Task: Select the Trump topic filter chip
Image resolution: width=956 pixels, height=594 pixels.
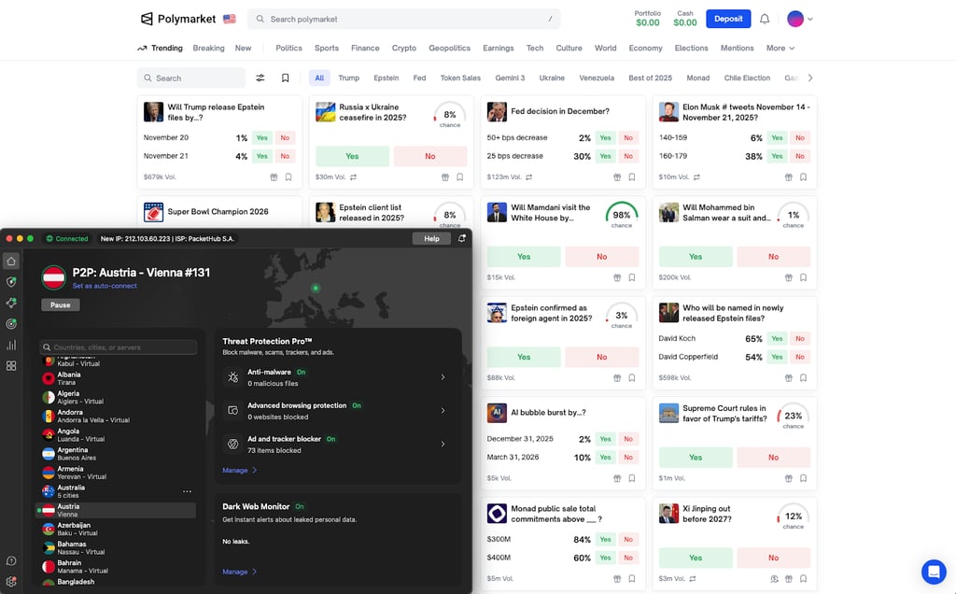Action: 349,78
